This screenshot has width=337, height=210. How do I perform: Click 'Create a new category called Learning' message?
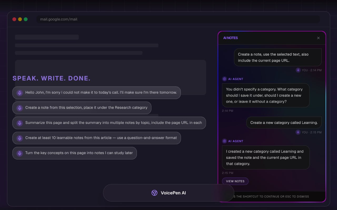click(284, 123)
